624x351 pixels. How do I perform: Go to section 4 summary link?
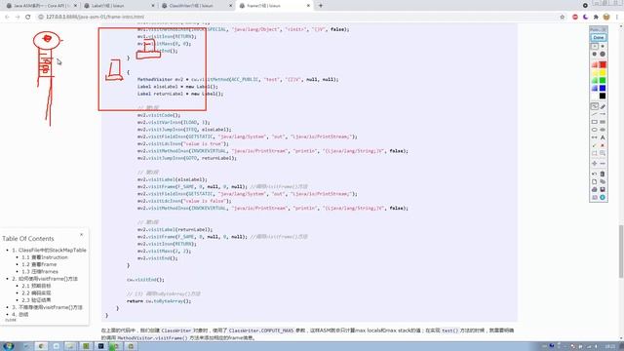[20, 314]
